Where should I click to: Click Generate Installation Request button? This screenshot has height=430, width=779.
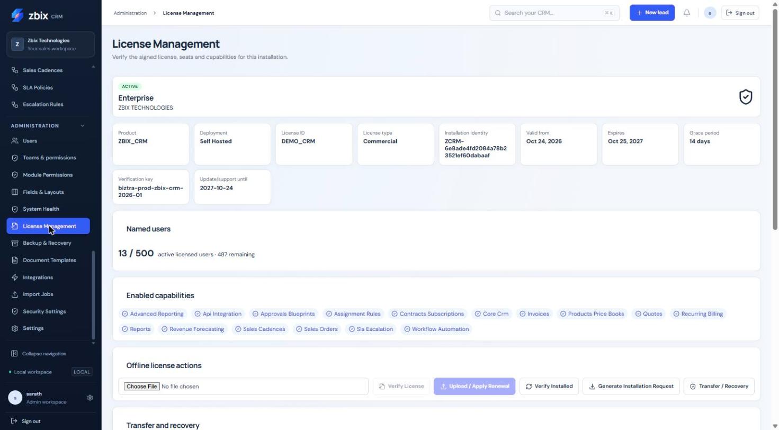(631, 387)
